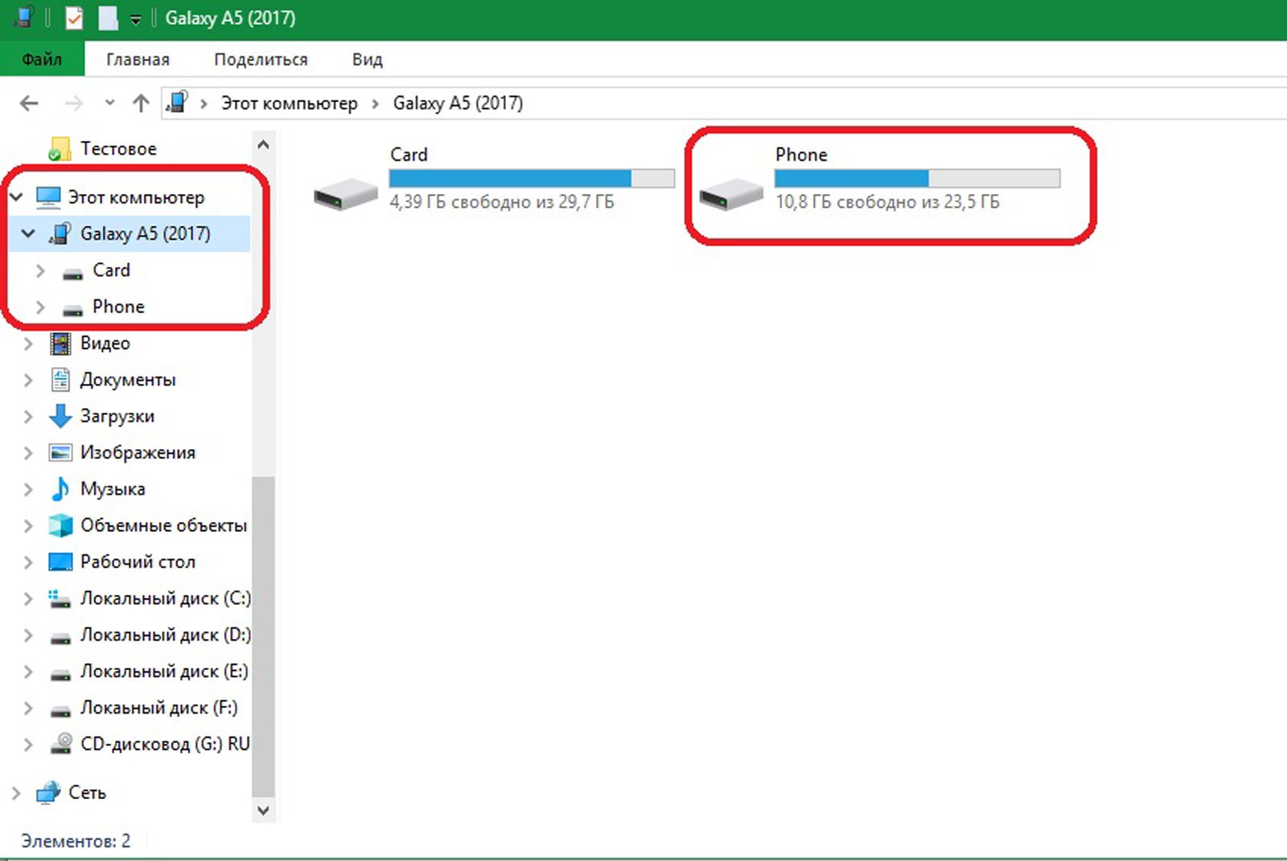Select Card in the navigation tree

click(111, 270)
